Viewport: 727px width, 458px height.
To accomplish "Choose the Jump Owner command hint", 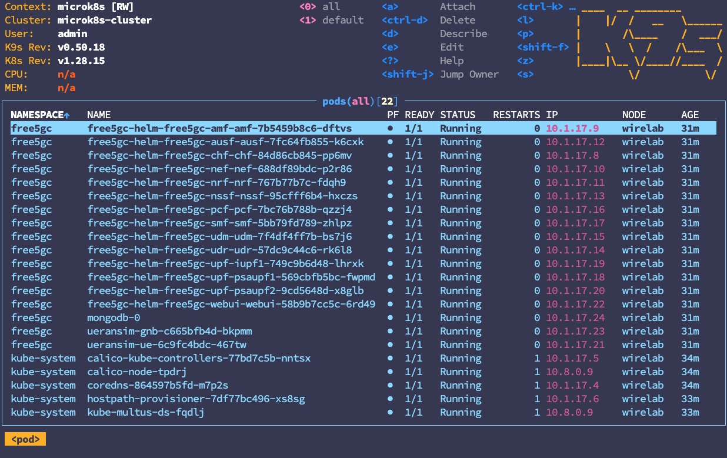I will (469, 74).
